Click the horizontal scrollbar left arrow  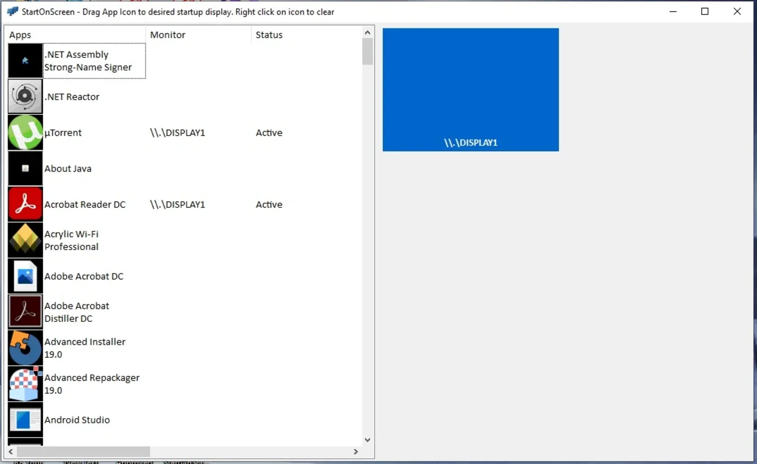11,451
